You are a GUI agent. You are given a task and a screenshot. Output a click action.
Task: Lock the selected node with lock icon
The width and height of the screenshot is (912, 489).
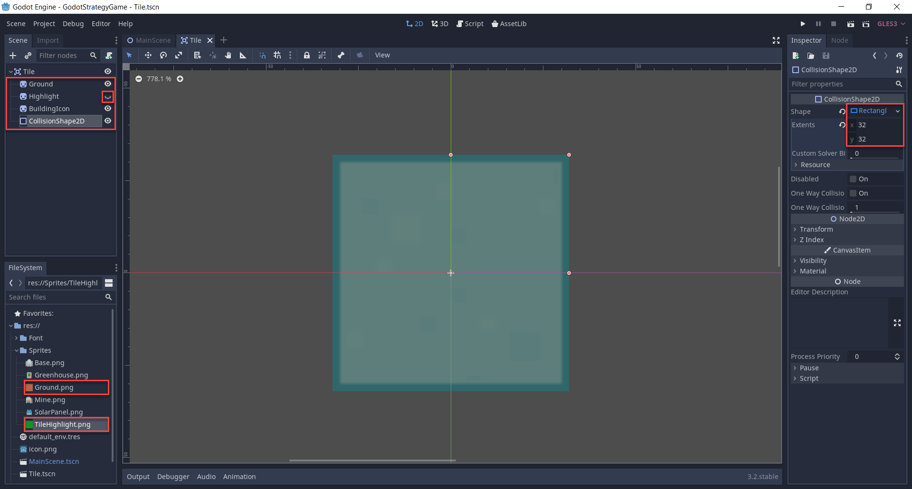coord(307,56)
